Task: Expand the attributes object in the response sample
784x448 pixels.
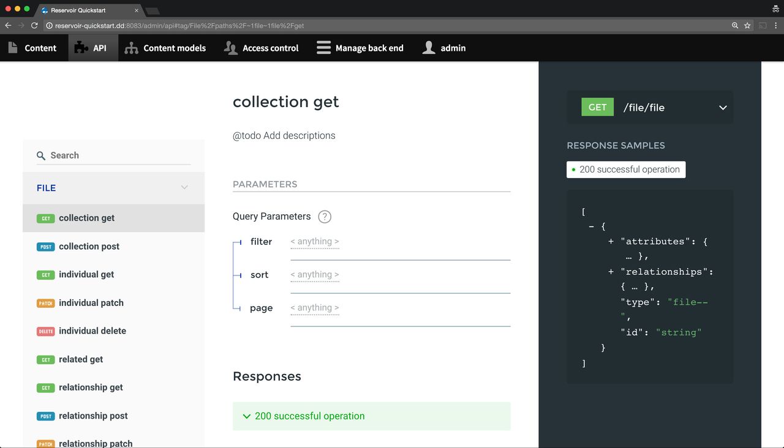Action: coord(611,241)
